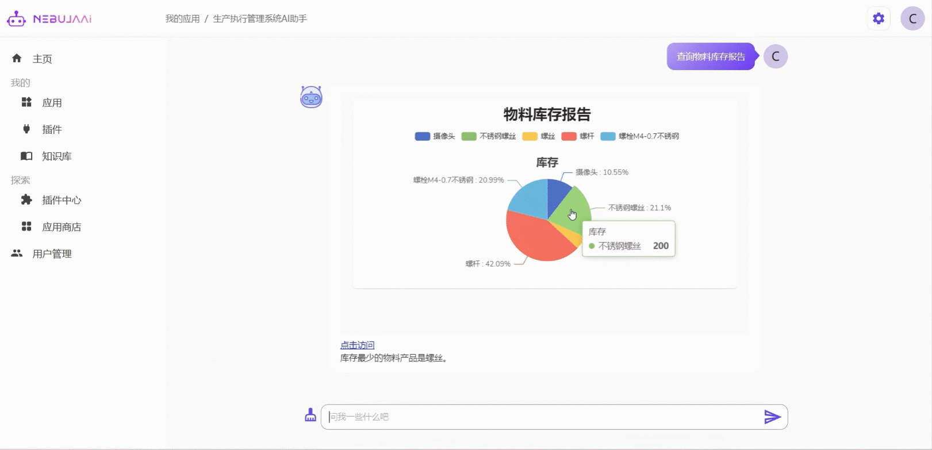Click the NebulaAI robot logo

[16, 19]
